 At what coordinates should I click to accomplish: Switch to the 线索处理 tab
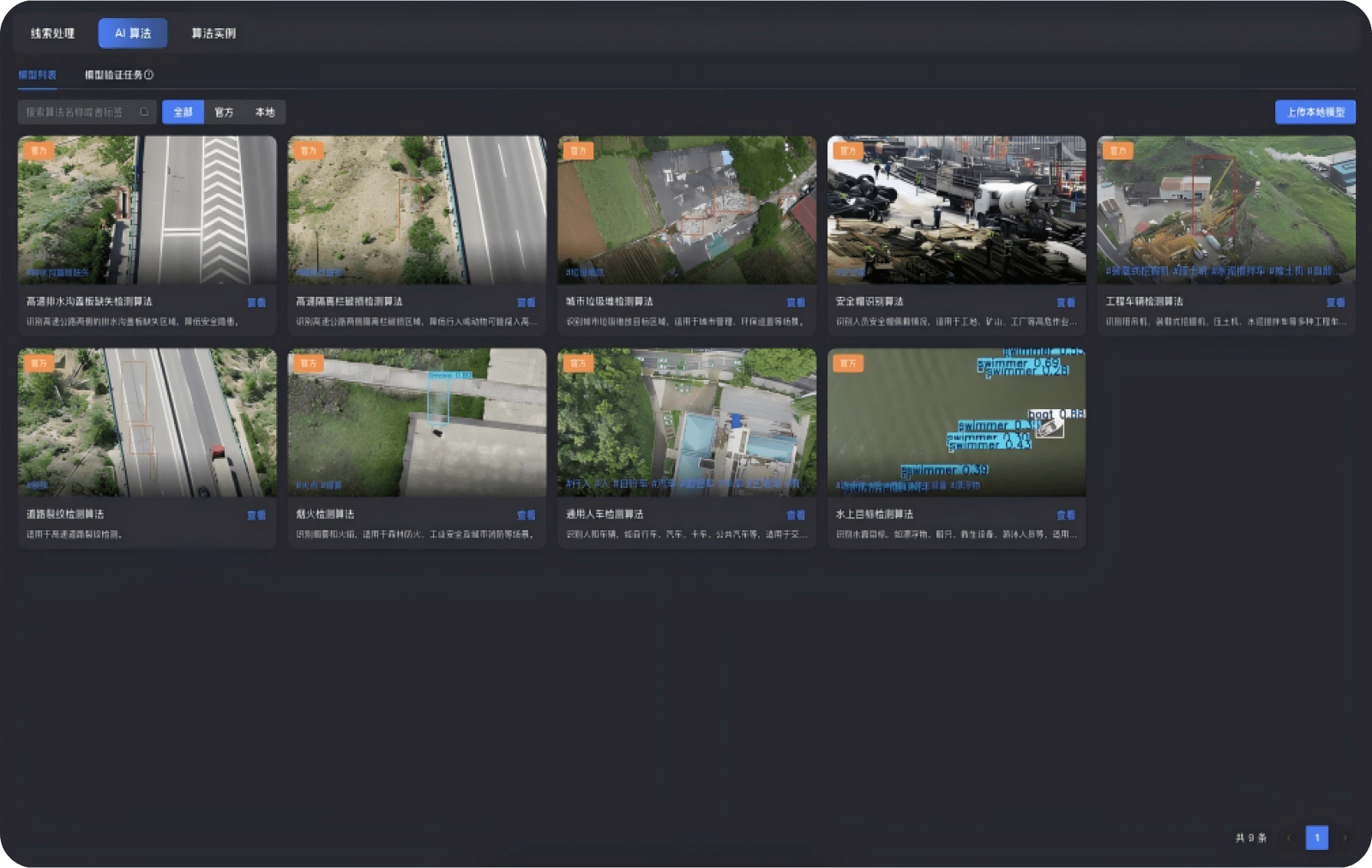tap(52, 33)
